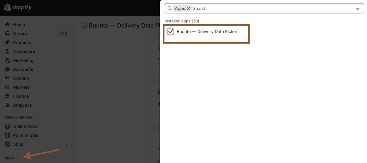Click the Online Store storefront icon
367x163 pixels.
click(7, 126)
